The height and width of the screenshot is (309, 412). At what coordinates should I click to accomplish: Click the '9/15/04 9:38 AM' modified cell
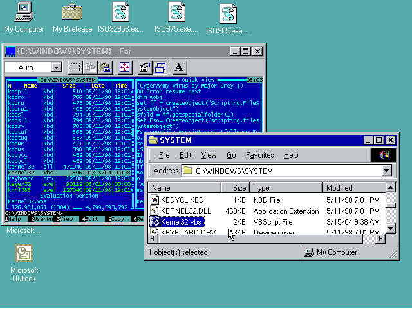coord(353,222)
